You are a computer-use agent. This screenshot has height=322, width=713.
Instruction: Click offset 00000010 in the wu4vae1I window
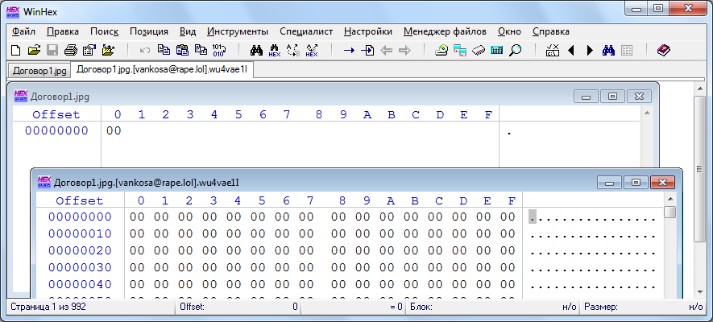pos(80,234)
